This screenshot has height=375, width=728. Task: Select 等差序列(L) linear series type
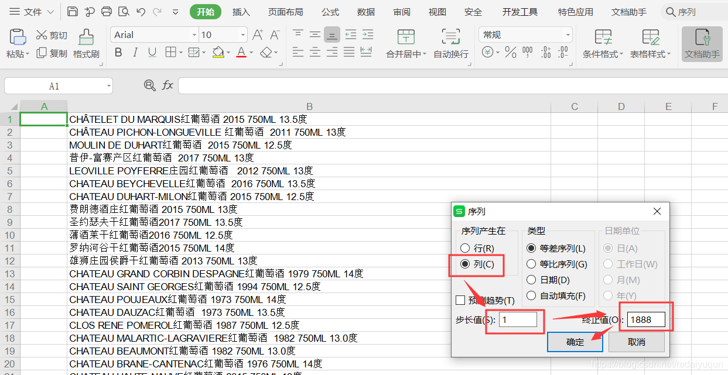(531, 249)
